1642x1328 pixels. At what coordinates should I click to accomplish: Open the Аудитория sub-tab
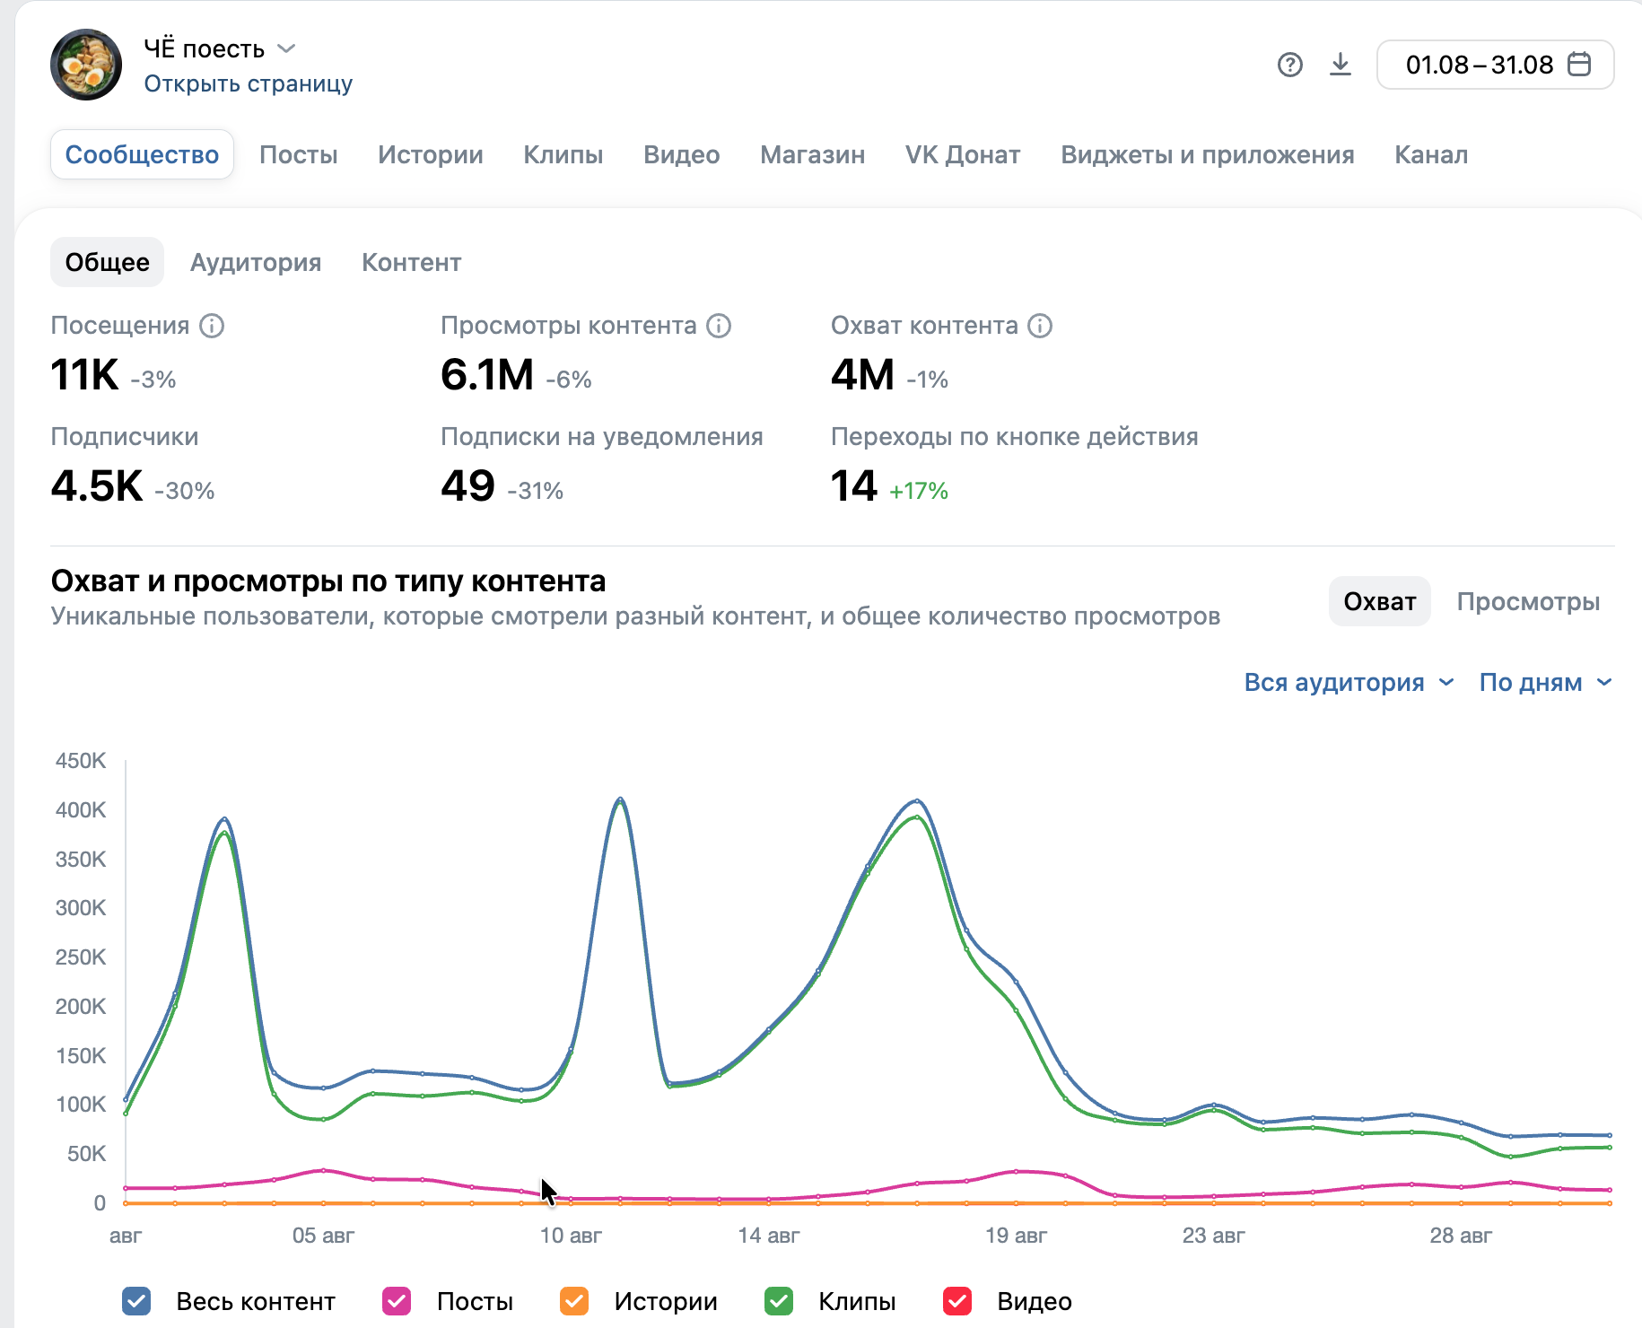coord(256,262)
